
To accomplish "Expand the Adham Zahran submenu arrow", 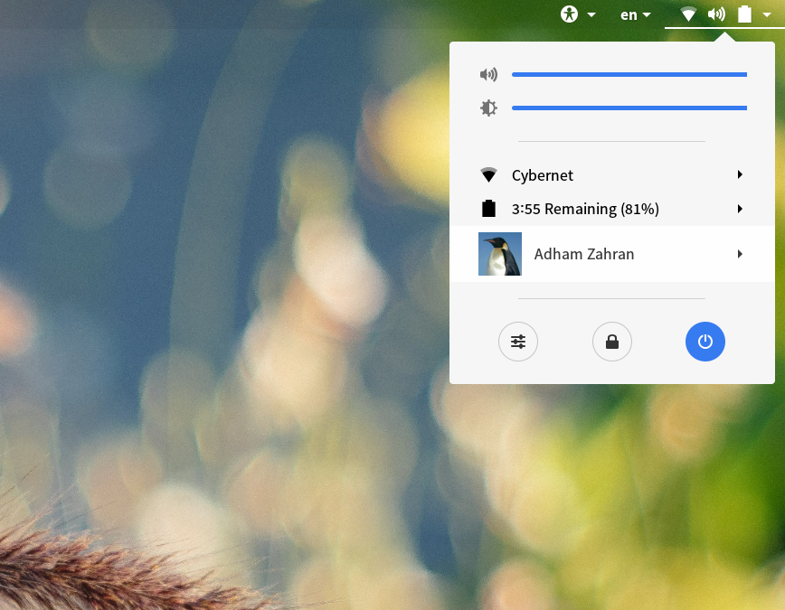I will pos(740,254).
